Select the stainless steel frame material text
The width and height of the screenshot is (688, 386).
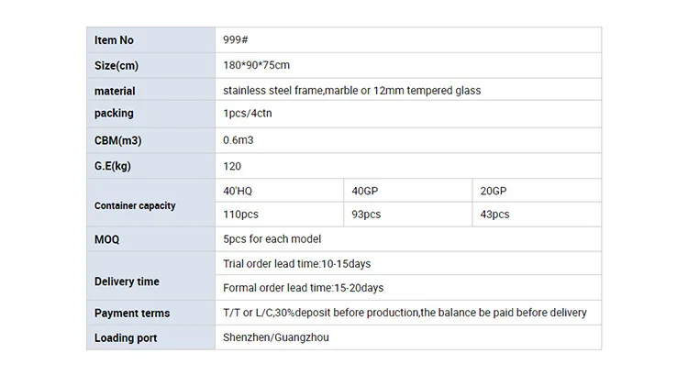click(x=351, y=91)
